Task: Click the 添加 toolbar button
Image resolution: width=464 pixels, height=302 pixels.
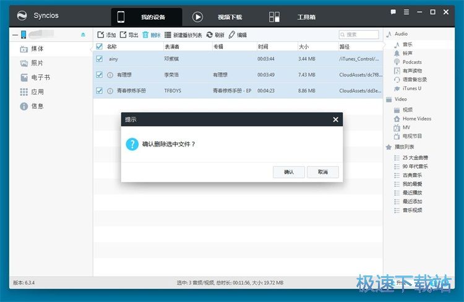Action: [x=106, y=35]
